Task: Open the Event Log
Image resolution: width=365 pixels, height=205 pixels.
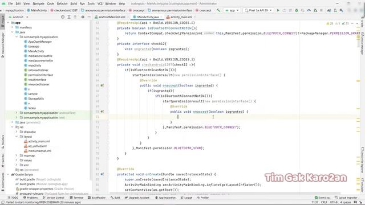Action: (322, 198)
